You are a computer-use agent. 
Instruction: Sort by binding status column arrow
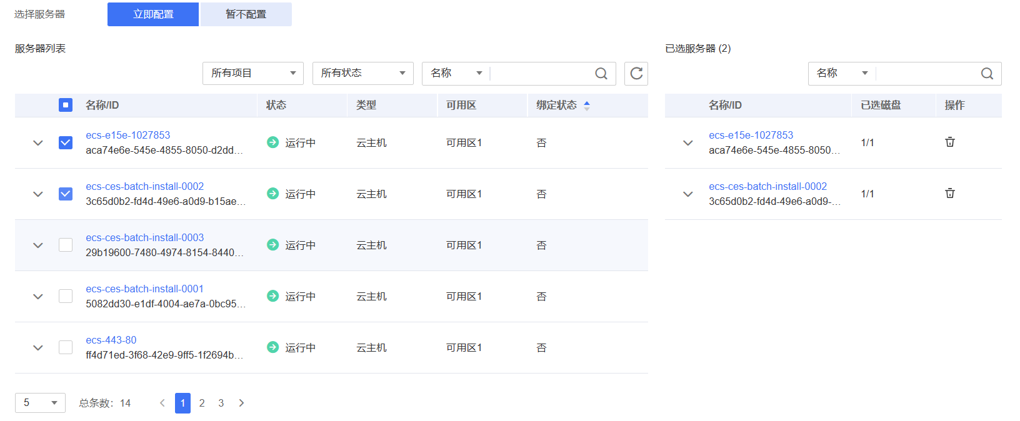coord(587,106)
